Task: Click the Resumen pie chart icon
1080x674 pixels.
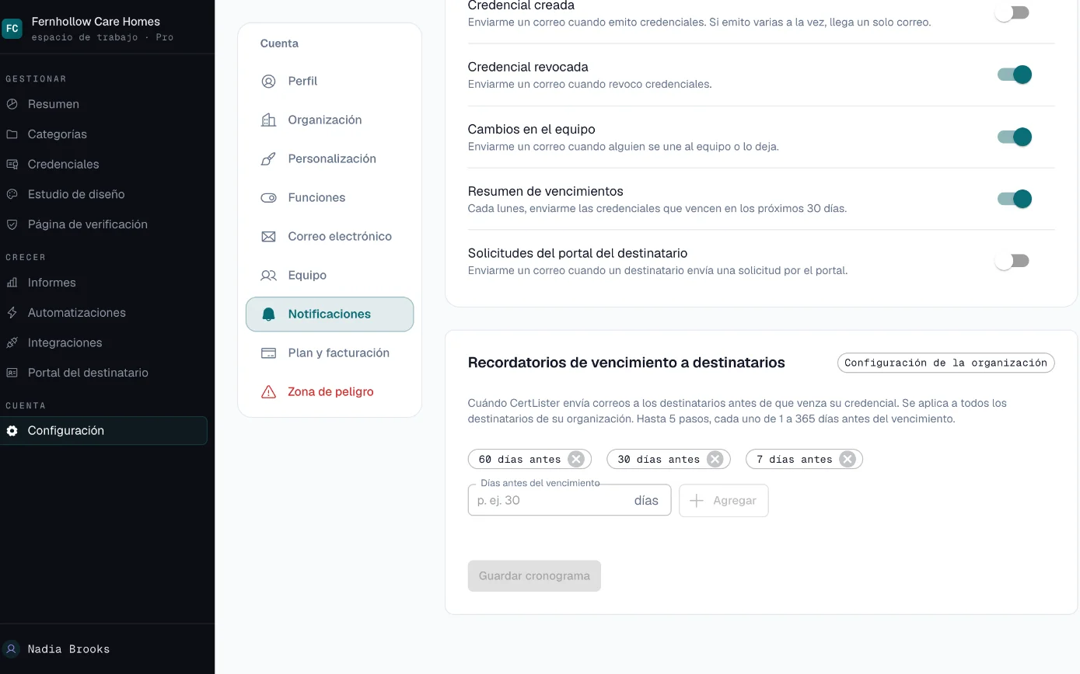Action: [12, 104]
